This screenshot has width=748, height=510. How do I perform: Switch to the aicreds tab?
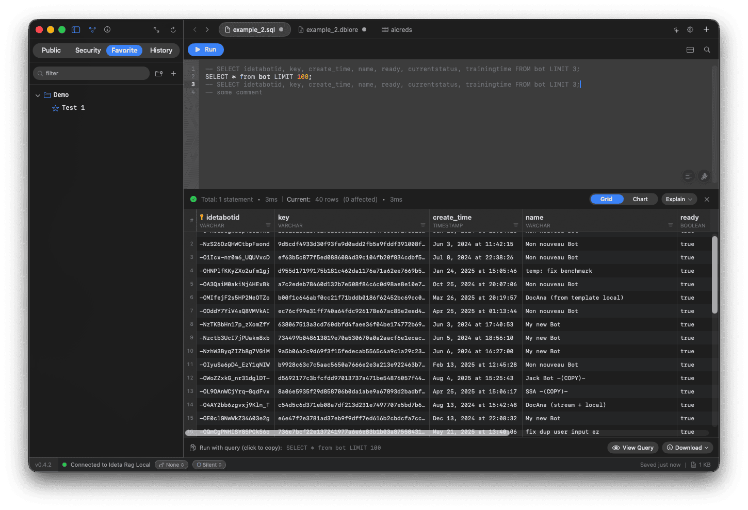coord(397,30)
